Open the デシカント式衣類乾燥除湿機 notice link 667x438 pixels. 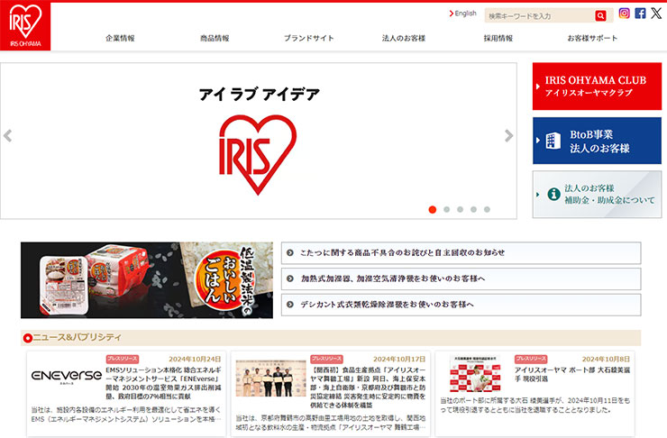point(461,305)
